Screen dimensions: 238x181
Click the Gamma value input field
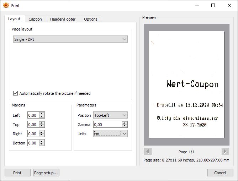click(108, 124)
